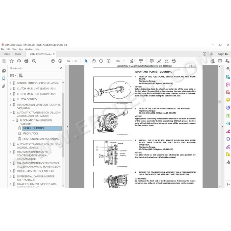Open the bookmarks options menu dropdown

[13, 76]
